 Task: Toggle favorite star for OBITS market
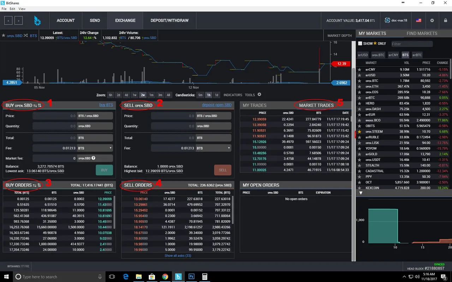[x=359, y=126]
